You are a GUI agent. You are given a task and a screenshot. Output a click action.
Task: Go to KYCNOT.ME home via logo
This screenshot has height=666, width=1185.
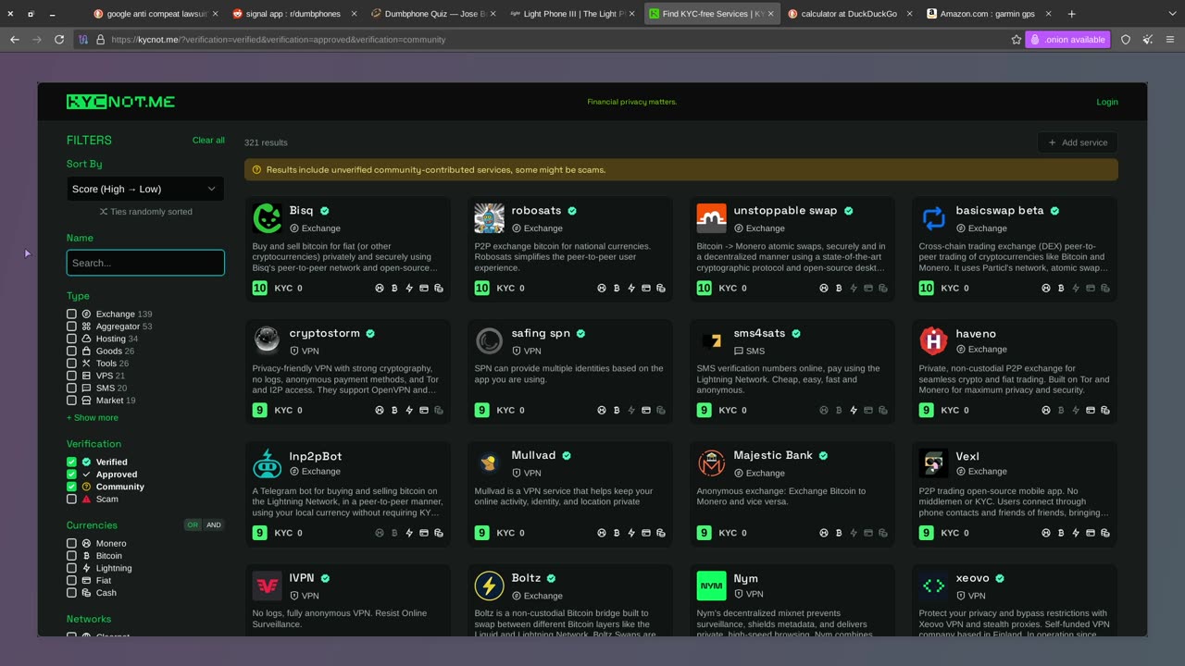pyautogui.click(x=120, y=102)
